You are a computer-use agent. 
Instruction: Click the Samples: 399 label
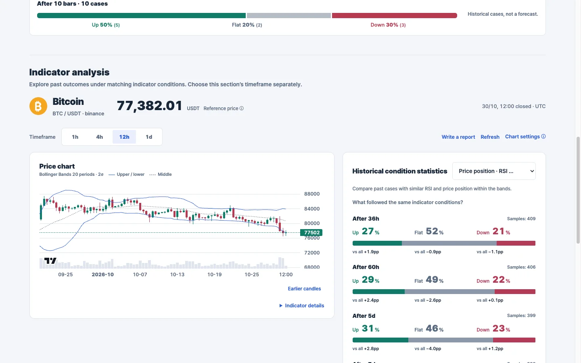(521, 315)
